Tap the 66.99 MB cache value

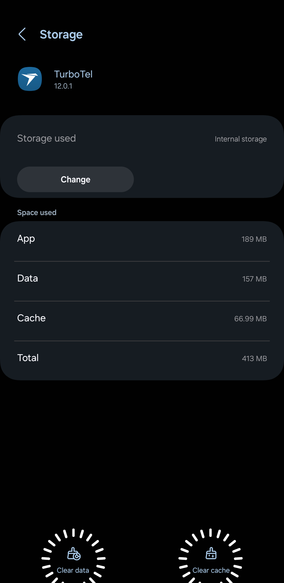pyautogui.click(x=250, y=319)
